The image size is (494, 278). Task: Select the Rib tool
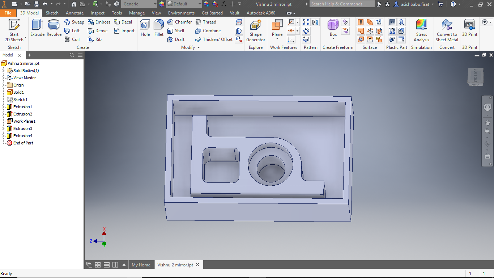coord(95,39)
